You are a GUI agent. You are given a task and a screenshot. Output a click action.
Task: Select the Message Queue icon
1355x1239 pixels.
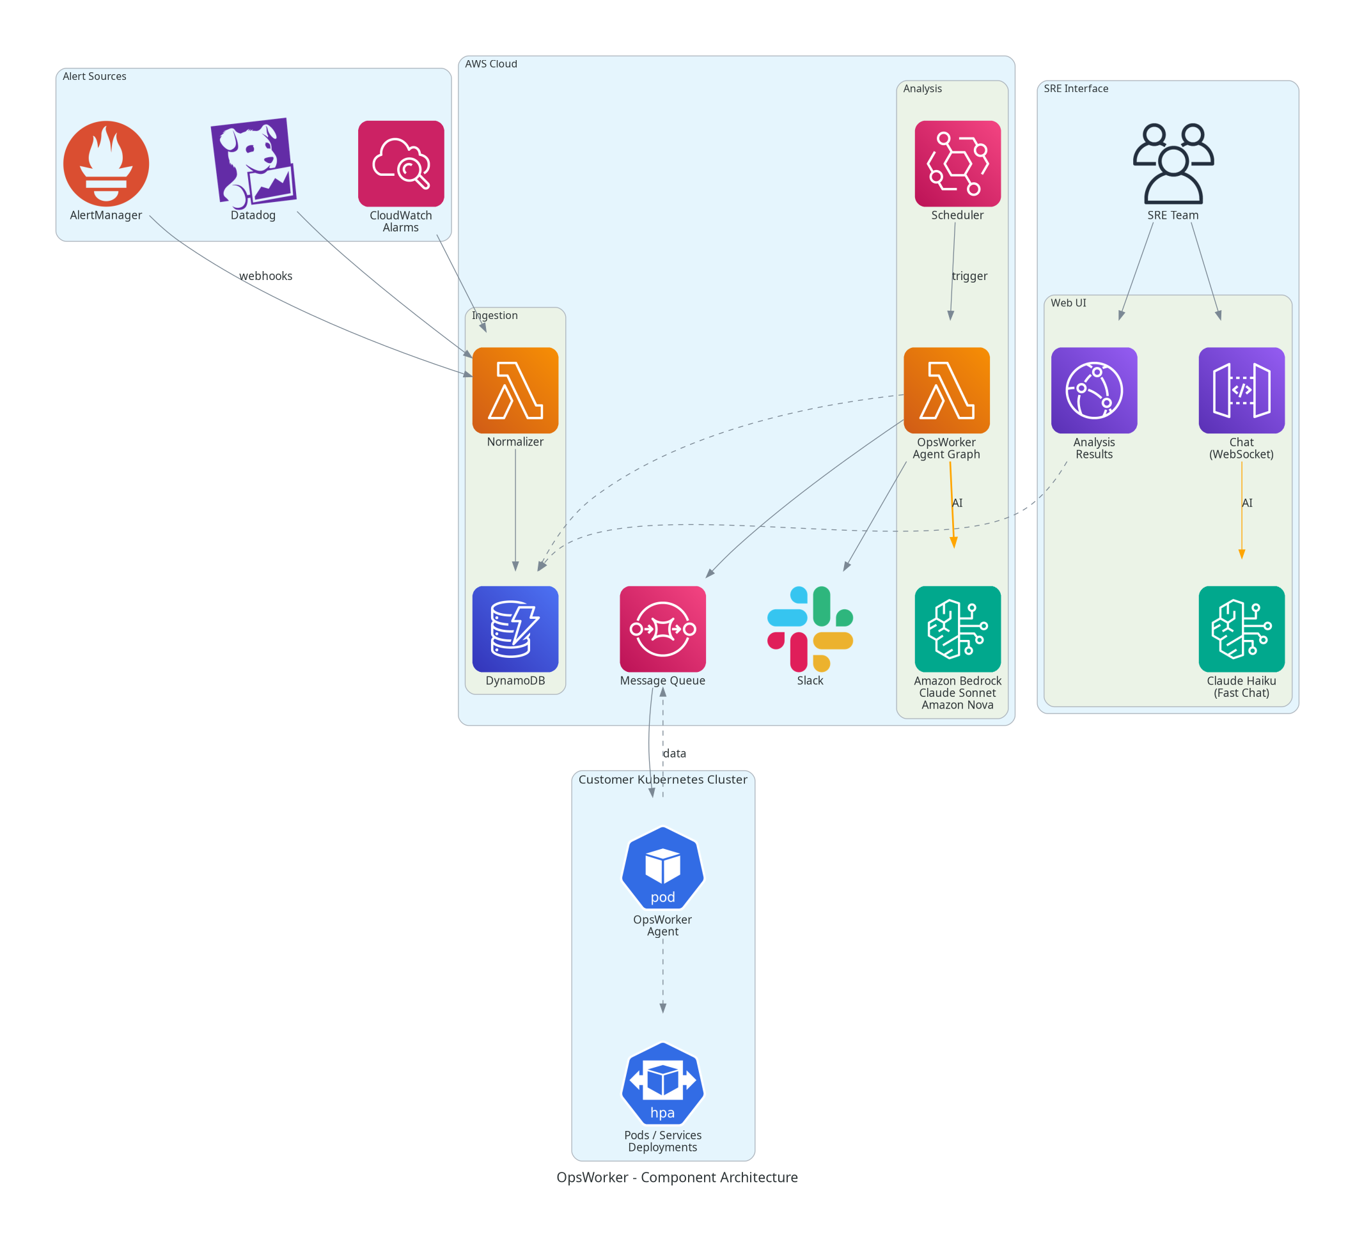tap(662, 629)
